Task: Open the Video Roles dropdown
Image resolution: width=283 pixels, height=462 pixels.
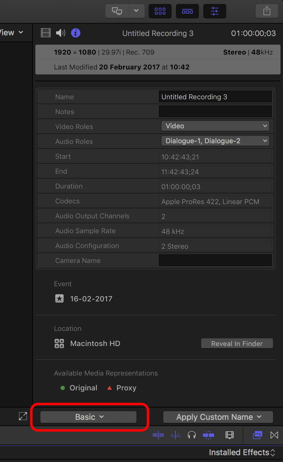Action: click(x=215, y=126)
